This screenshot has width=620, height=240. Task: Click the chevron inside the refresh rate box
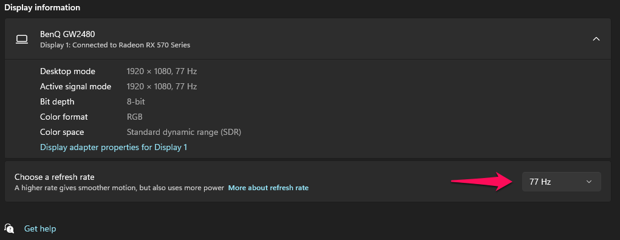[x=589, y=182]
